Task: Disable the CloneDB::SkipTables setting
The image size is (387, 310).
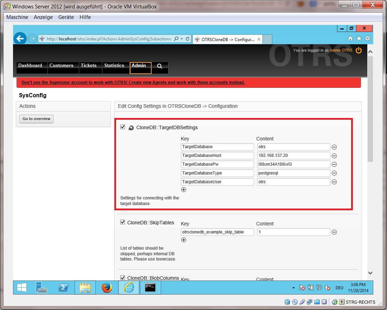Action: (x=122, y=222)
